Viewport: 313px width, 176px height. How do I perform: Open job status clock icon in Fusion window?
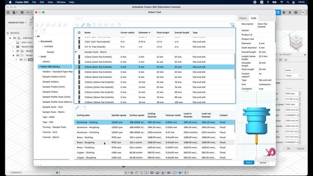point(284,12)
